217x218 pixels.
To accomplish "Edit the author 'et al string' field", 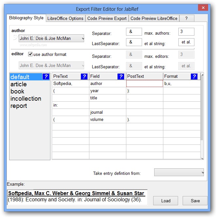I will (x=186, y=42).
